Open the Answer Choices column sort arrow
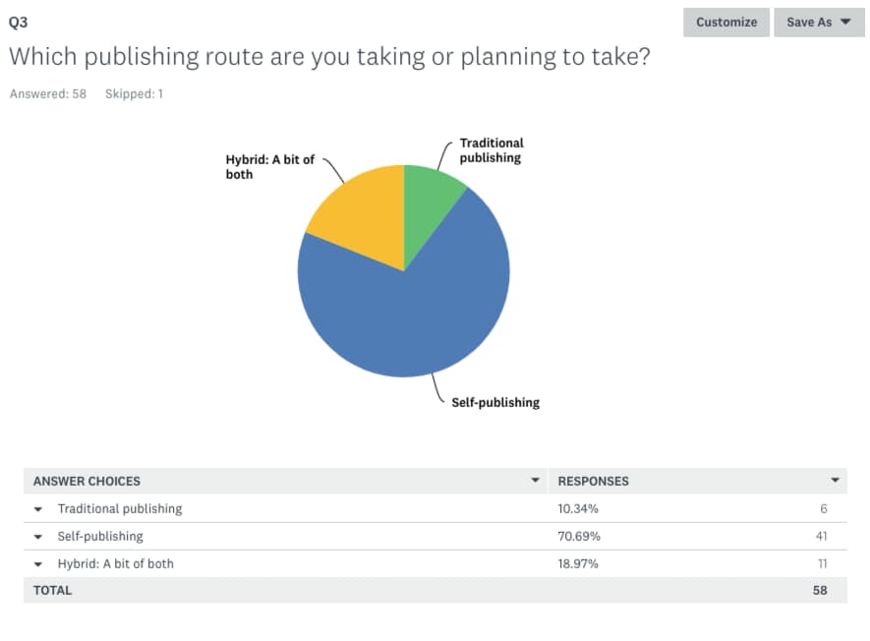The height and width of the screenshot is (641, 870). coord(536,480)
